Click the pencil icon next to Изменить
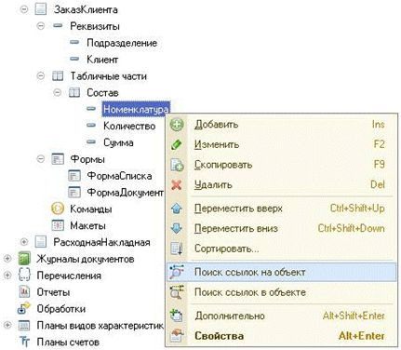Screen dimensions: 401x350 click(x=177, y=145)
